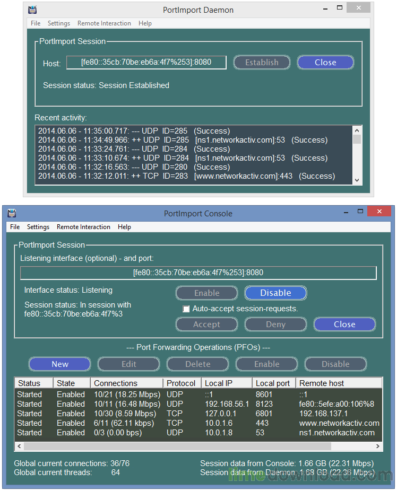Viewport: 397px width, 491px height.
Task: Open the Help menu in Daemon window
Action: click(x=145, y=23)
